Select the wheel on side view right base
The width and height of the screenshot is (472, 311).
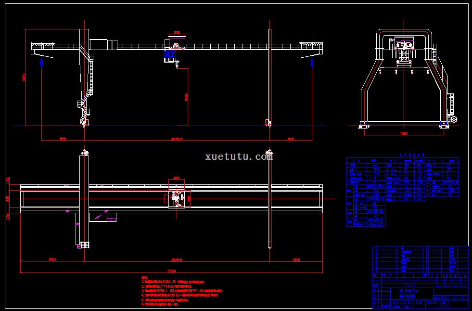point(454,120)
